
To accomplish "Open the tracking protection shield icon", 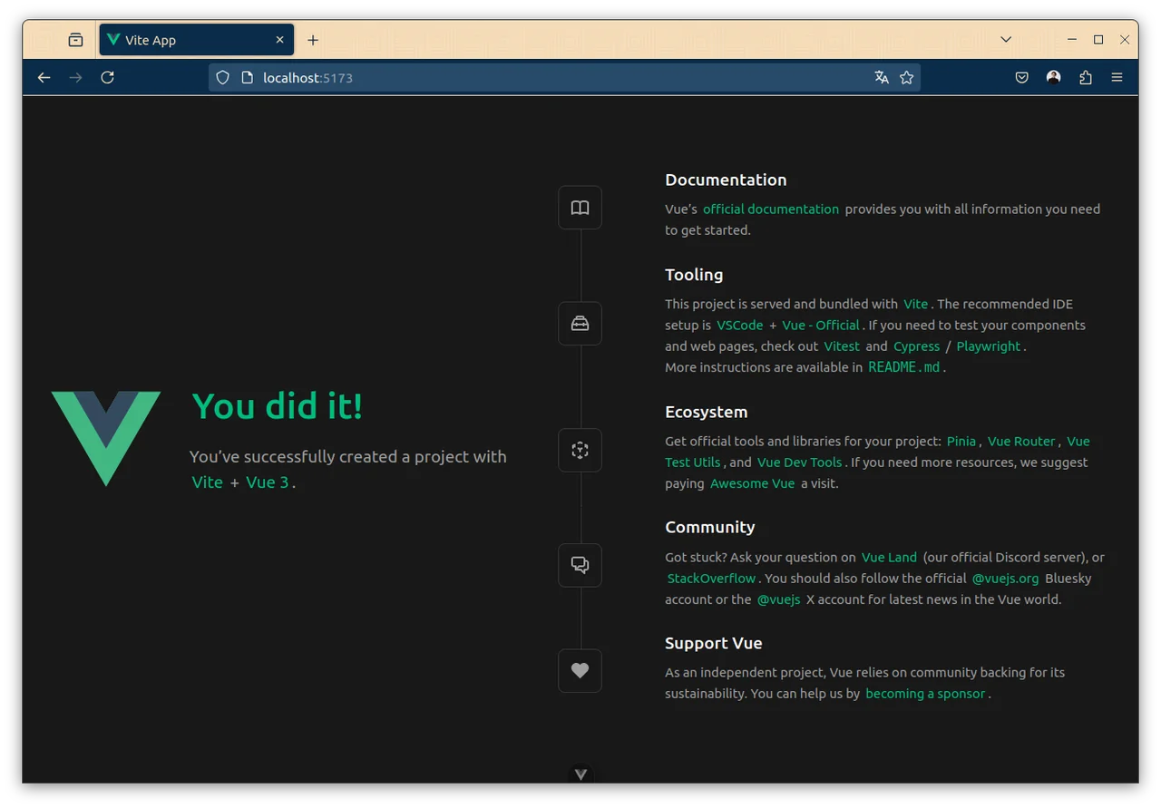I will pyautogui.click(x=222, y=78).
